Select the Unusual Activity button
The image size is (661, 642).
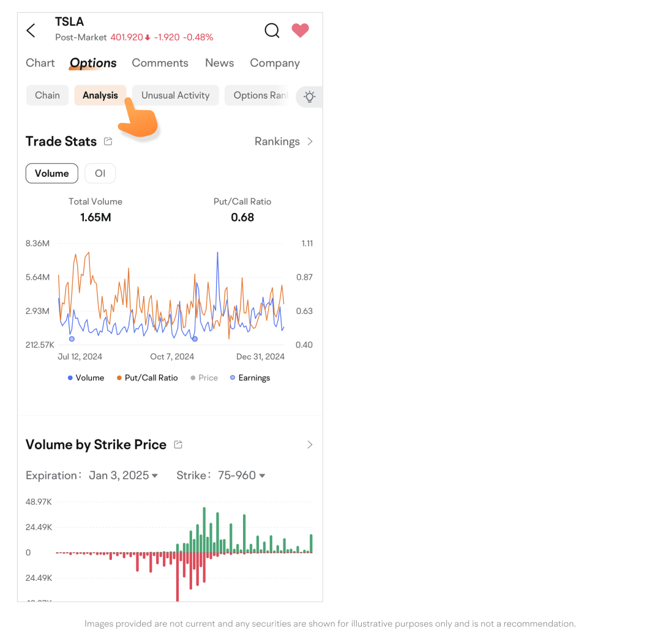pyautogui.click(x=176, y=95)
